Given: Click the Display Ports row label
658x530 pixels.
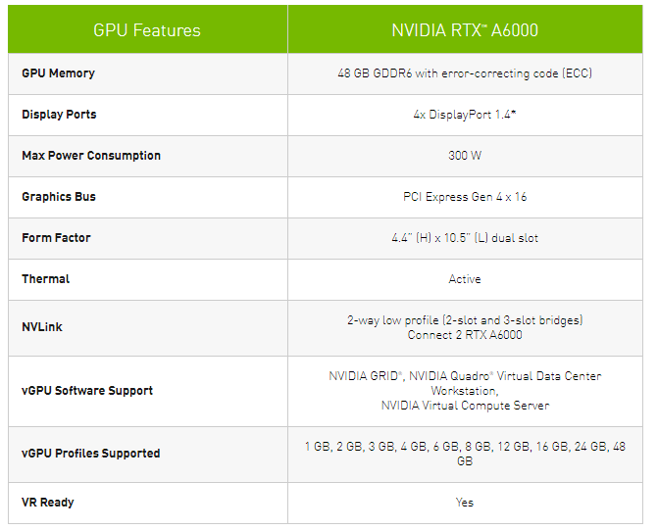Looking at the screenshot, I should [x=59, y=115].
